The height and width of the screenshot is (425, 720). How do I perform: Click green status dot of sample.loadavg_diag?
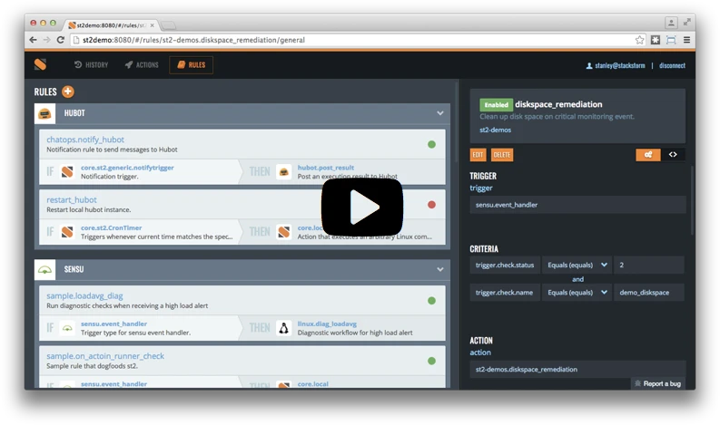[x=431, y=301]
